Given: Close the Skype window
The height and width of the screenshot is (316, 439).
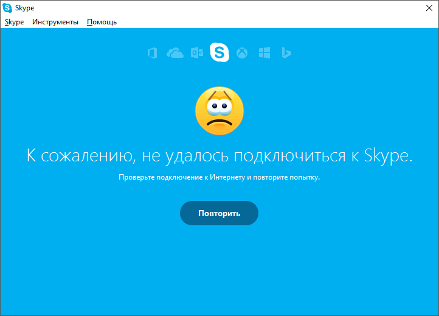Looking at the screenshot, I should point(429,8).
